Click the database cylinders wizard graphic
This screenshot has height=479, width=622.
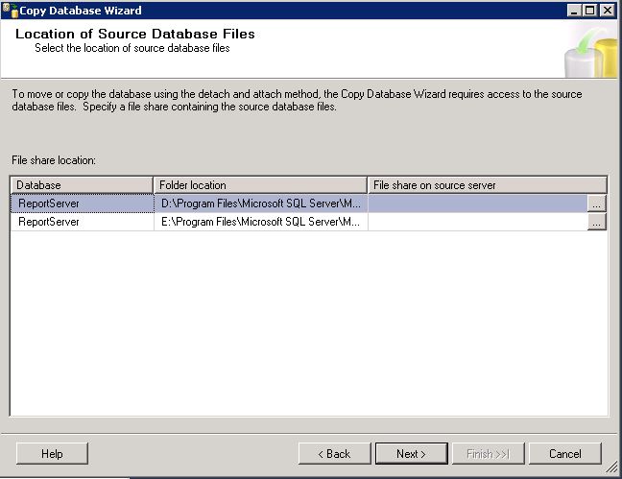591,52
